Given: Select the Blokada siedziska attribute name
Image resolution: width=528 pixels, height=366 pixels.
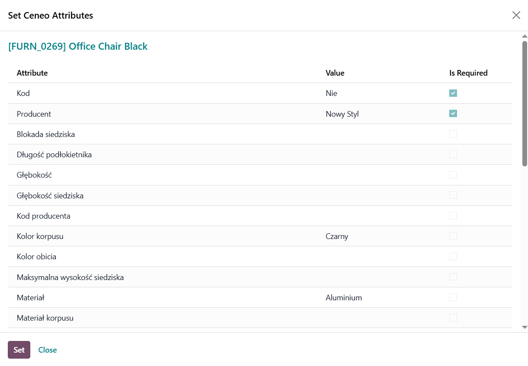Looking at the screenshot, I should (x=46, y=134).
